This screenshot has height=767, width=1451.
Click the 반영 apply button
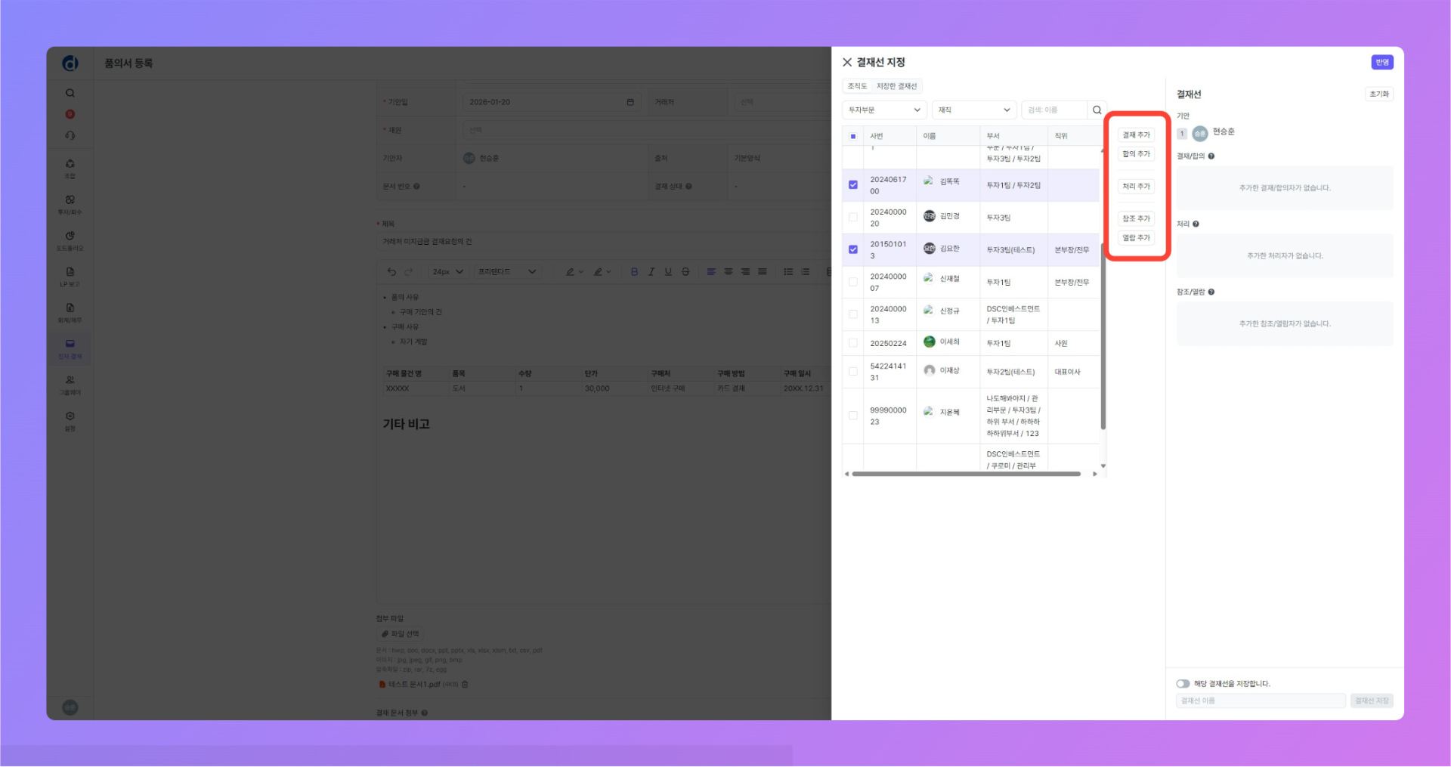pyautogui.click(x=1382, y=63)
